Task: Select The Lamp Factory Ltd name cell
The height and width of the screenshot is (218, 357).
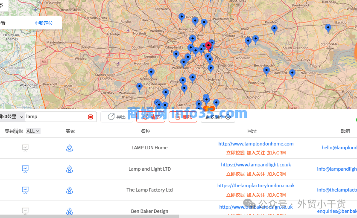Action: coord(149,190)
